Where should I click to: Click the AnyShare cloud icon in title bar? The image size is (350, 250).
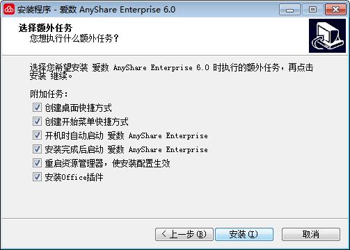(x=9, y=10)
